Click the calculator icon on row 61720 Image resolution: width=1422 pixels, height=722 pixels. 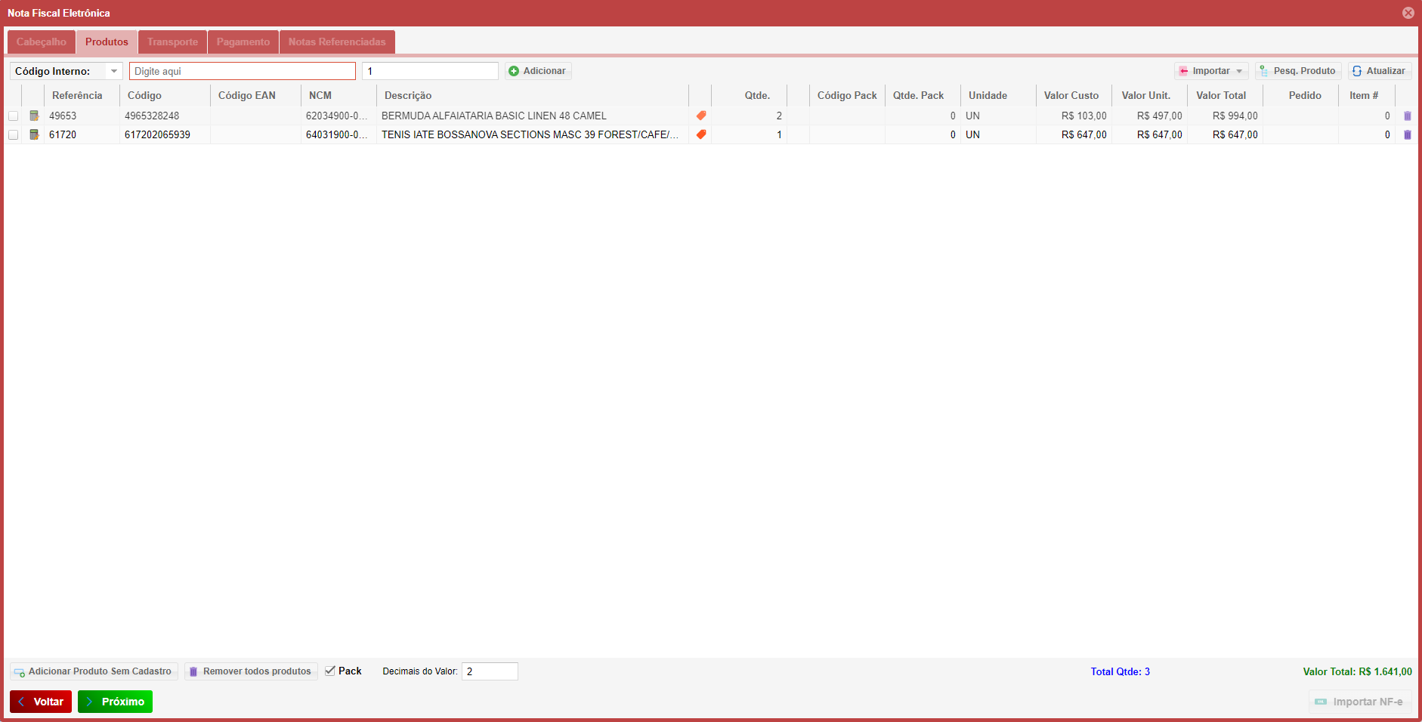pyautogui.click(x=34, y=134)
